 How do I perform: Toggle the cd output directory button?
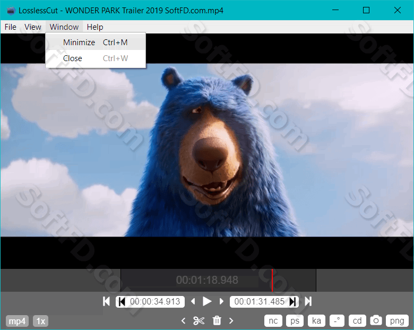point(357,321)
